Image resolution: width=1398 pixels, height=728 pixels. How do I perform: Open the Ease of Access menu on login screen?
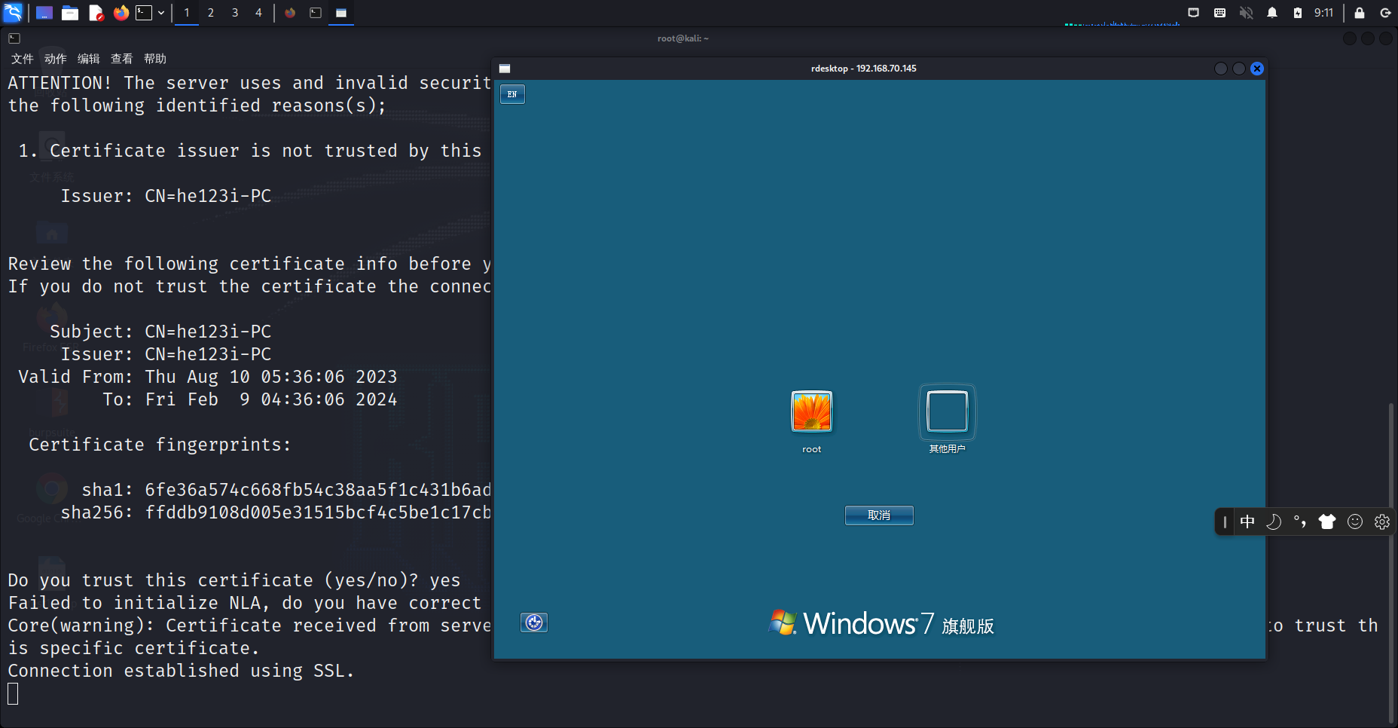pos(534,622)
